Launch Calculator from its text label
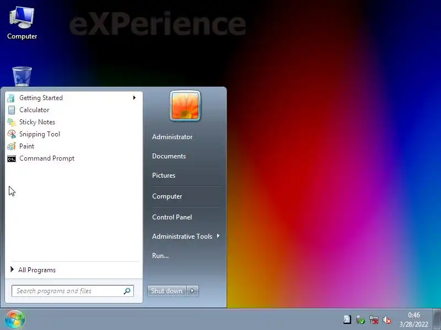Screen dimensions: 441x330 tap(34, 110)
